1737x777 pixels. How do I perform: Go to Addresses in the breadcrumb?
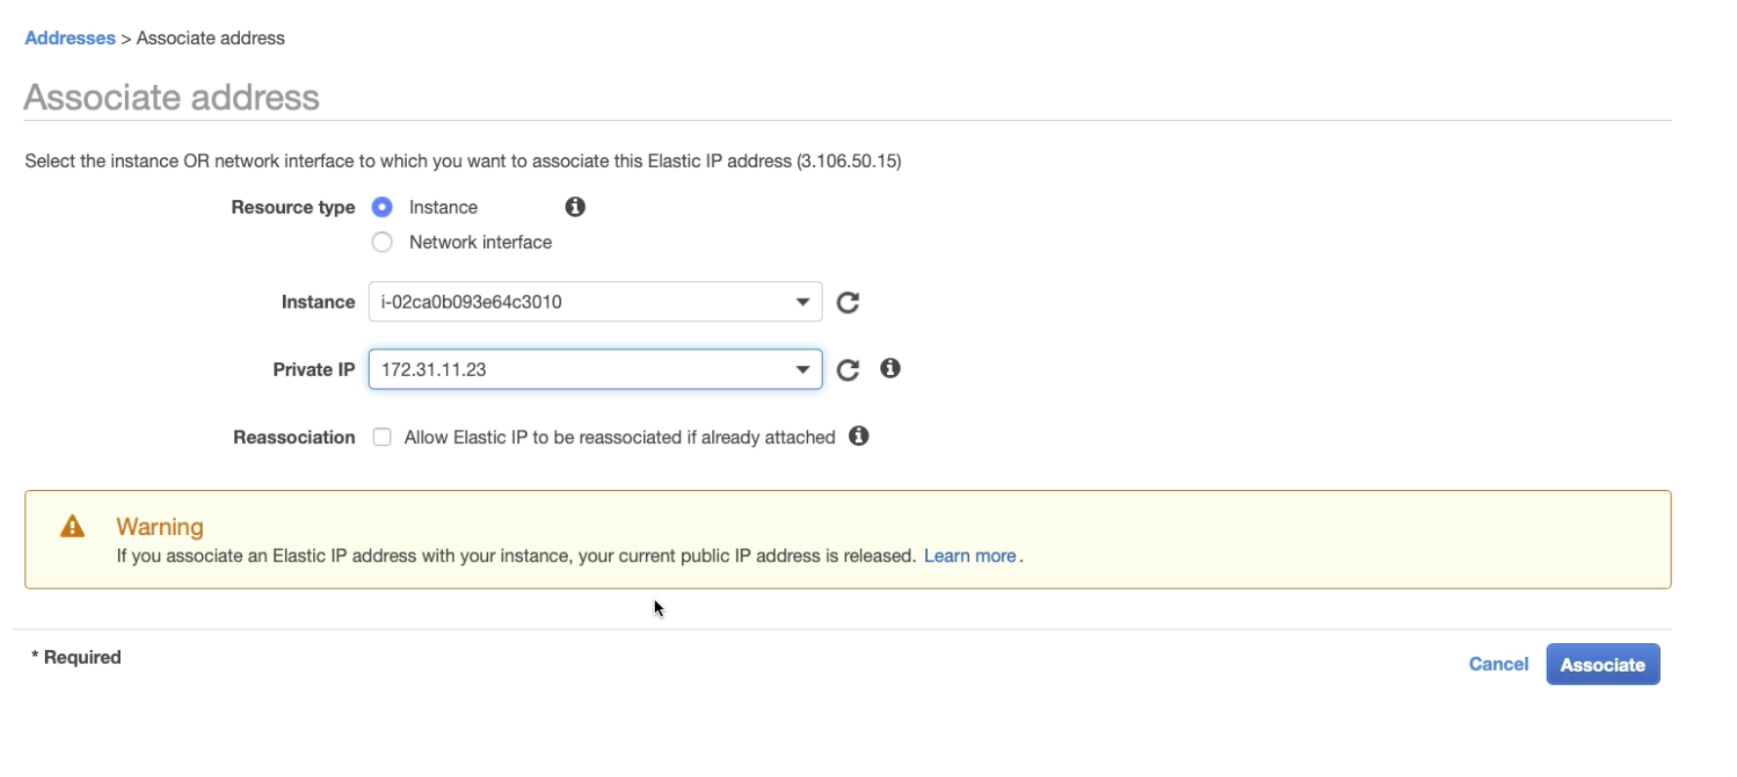click(x=69, y=38)
